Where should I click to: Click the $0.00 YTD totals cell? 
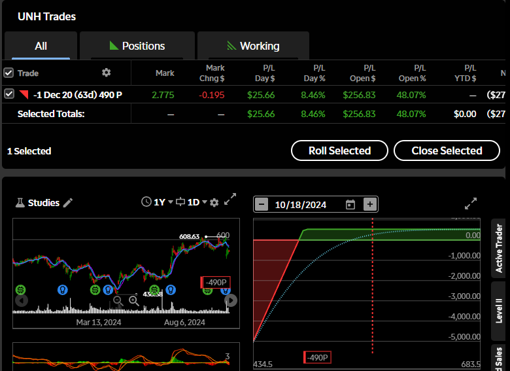pos(465,114)
